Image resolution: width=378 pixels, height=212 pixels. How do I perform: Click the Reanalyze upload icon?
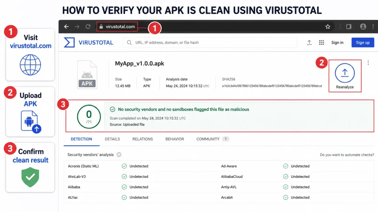[x=345, y=73]
